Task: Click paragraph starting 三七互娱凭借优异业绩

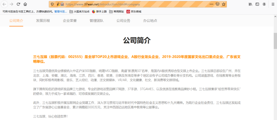Action: [x=137, y=76]
